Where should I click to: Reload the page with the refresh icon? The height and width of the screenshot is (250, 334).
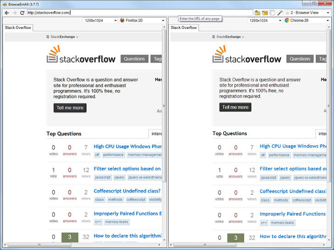(x=22, y=13)
